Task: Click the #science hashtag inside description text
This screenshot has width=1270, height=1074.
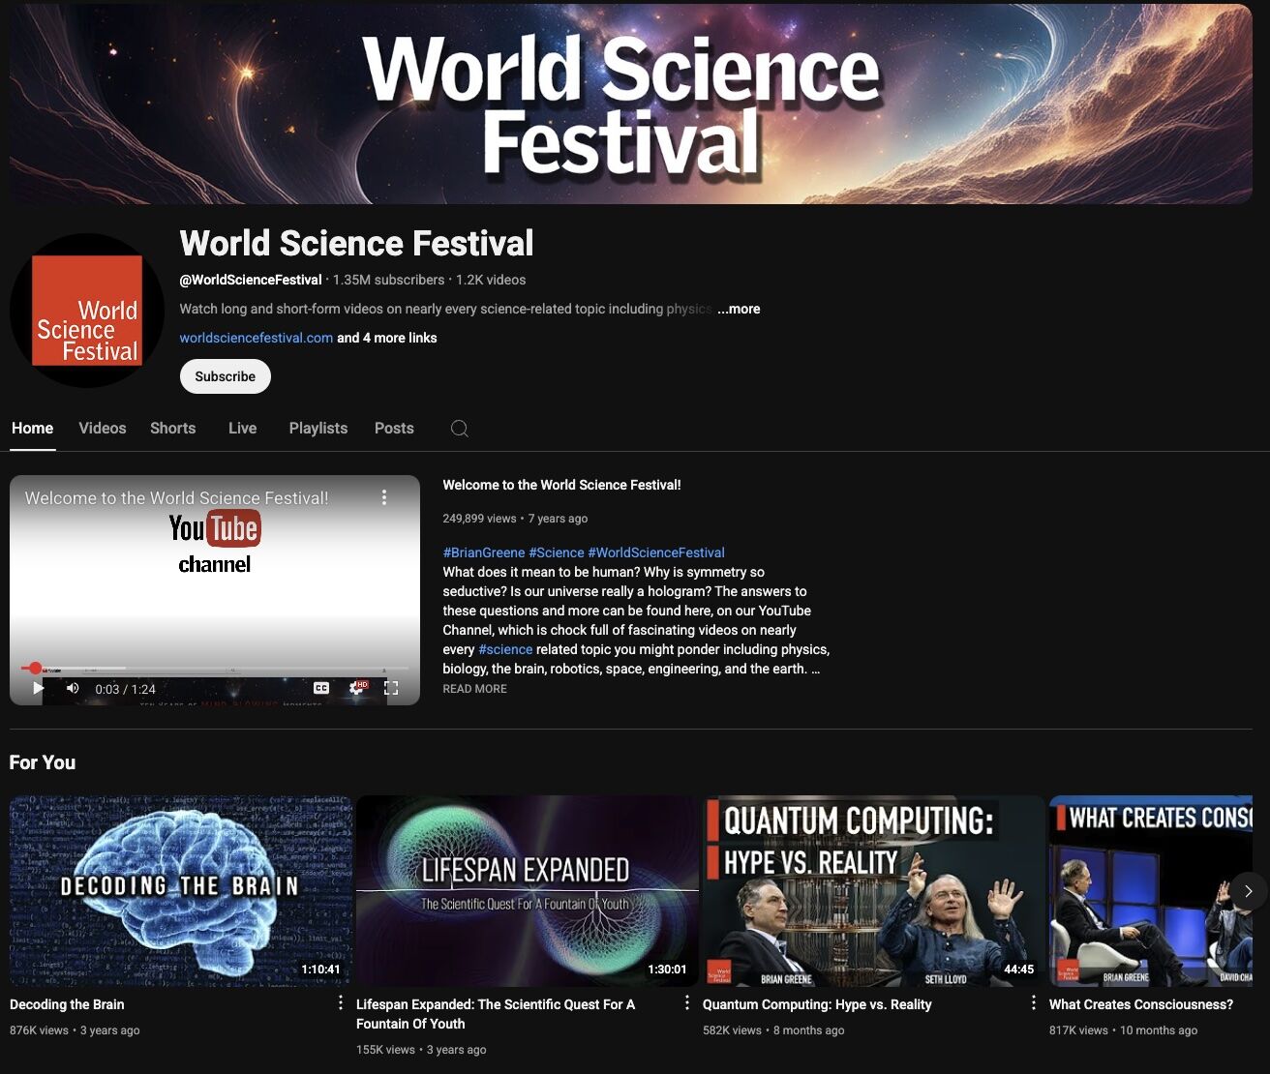Action: [x=505, y=649]
